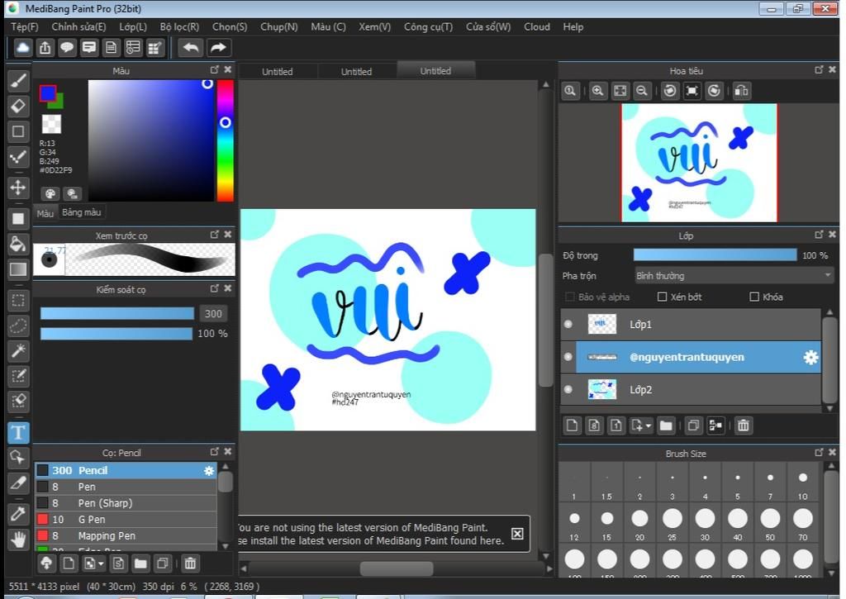Select the Lasso tool

(x=18, y=326)
